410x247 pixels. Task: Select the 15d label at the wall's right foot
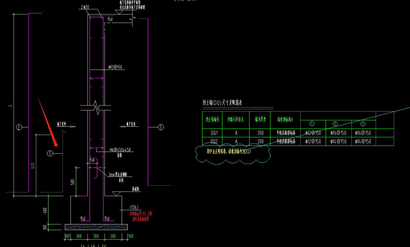[x=107, y=218]
